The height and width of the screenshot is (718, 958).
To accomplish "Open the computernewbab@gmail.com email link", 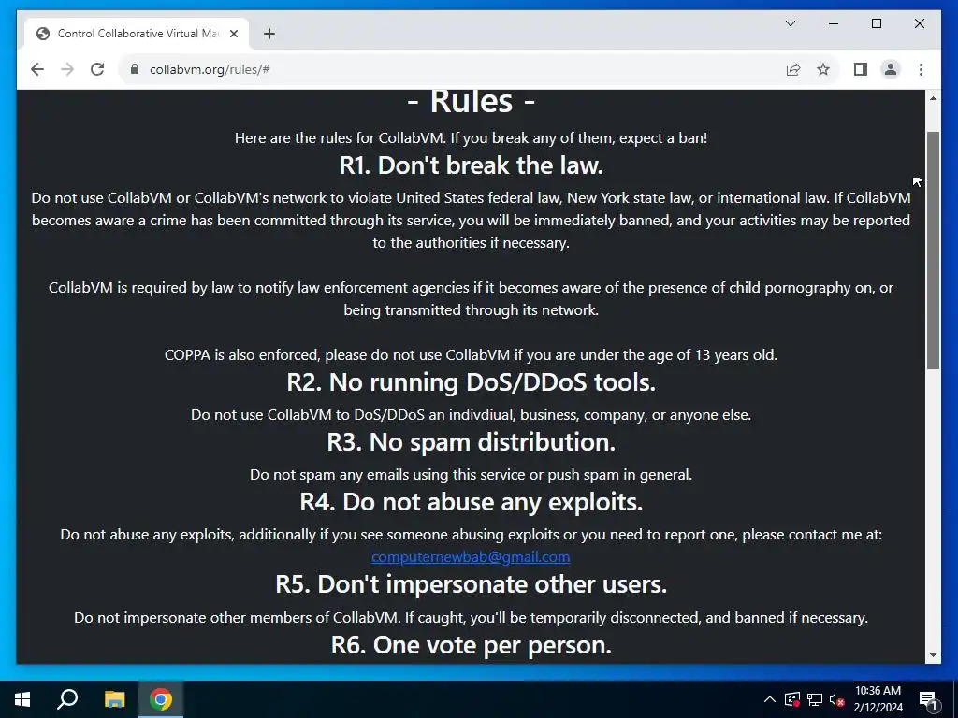I will pos(471,557).
